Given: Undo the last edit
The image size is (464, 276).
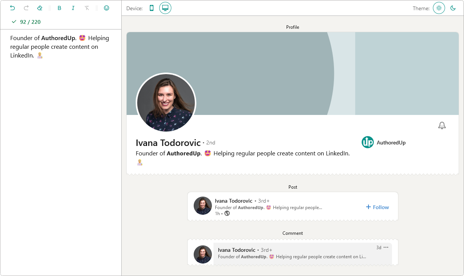Looking at the screenshot, I should click(12, 8).
